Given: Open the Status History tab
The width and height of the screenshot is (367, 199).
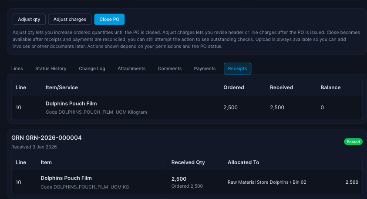Looking at the screenshot, I should [51, 68].
